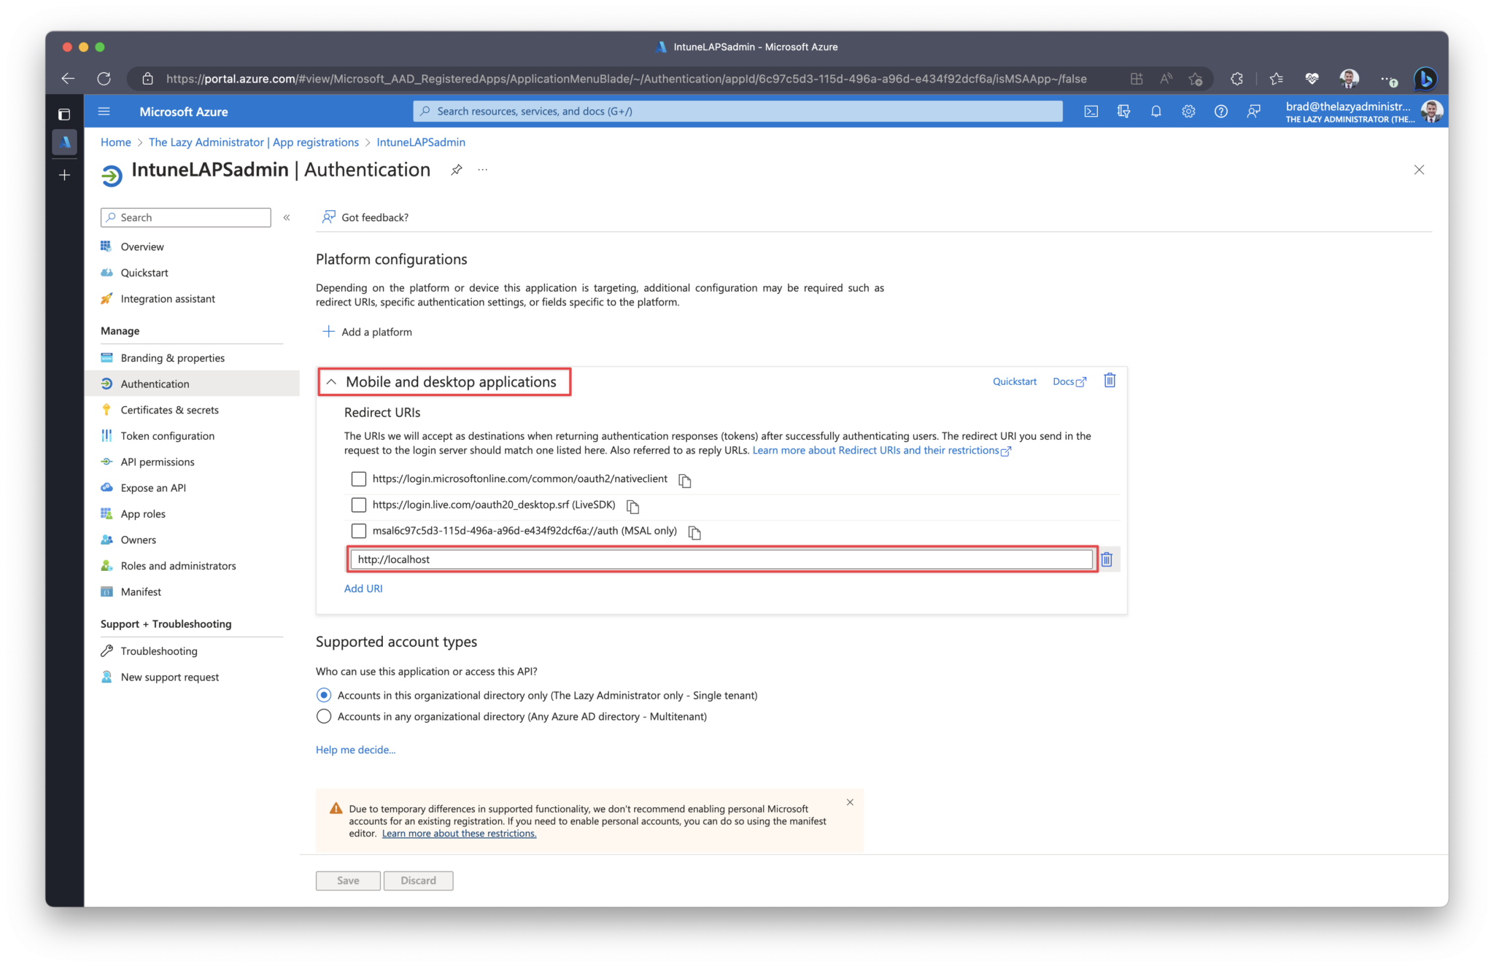
Task: Click Got feedback? button
Action: [365, 217]
